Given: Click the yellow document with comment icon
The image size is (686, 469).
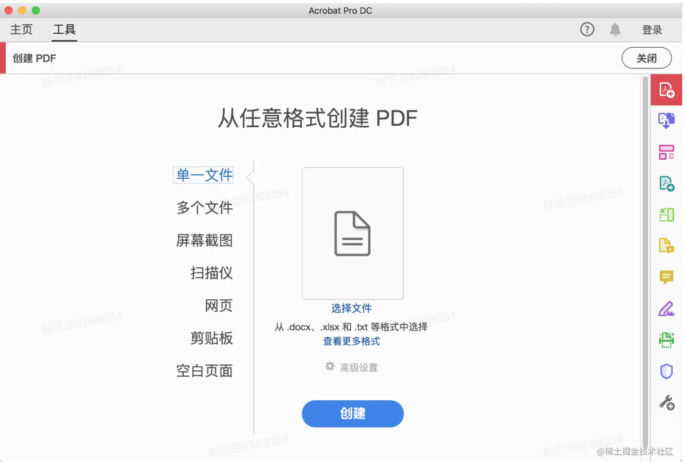Looking at the screenshot, I should tap(666, 246).
